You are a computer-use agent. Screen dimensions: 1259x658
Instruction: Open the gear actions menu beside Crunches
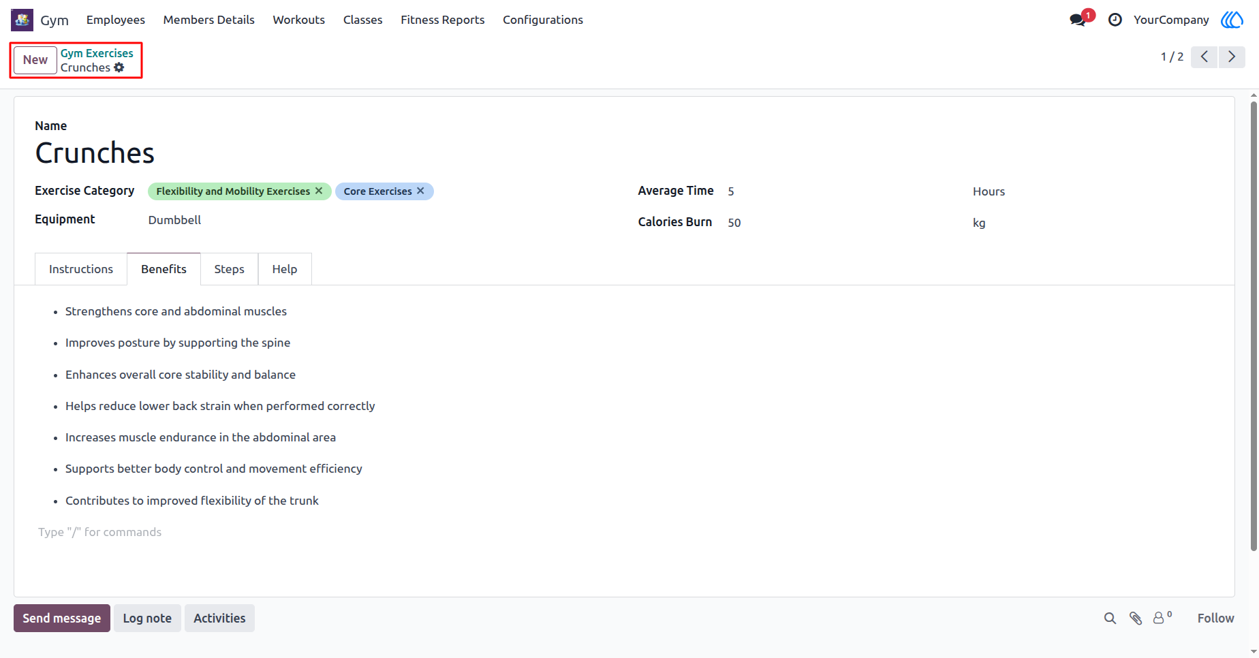[x=119, y=67]
